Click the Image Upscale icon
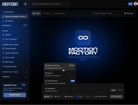 3,66
